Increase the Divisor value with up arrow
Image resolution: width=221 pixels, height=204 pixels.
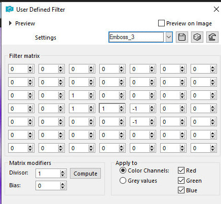(62, 172)
